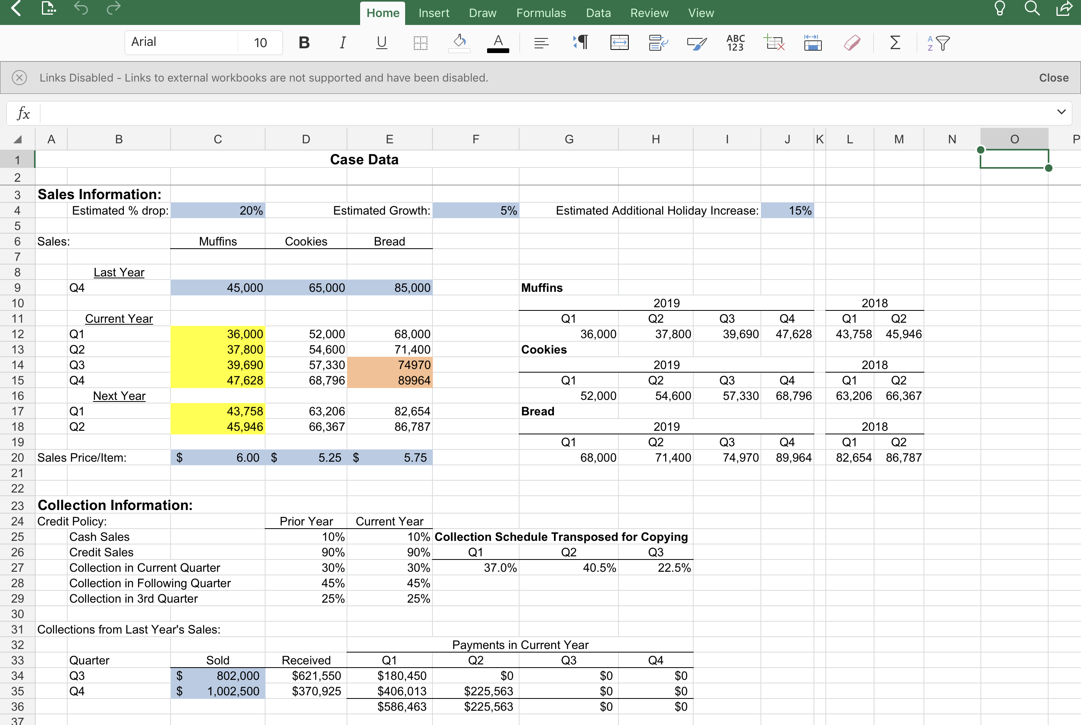The image size is (1081, 725).
Task: Toggle bold formatting
Action: [303, 42]
